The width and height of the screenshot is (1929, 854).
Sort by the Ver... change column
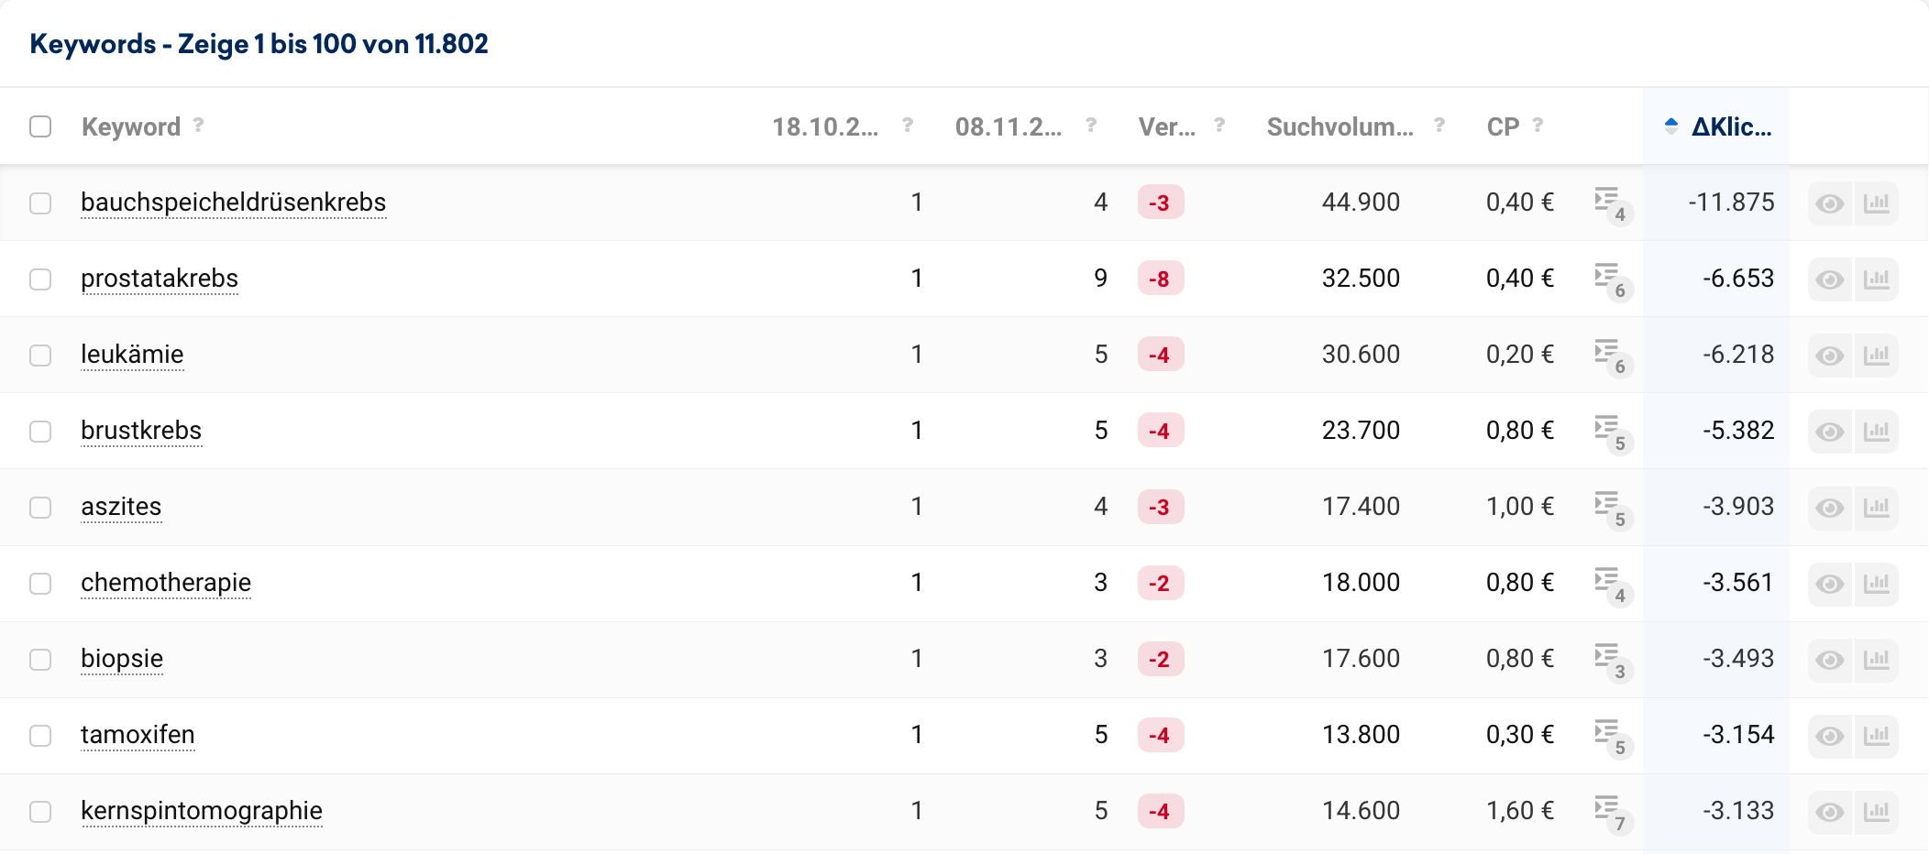point(1166,126)
